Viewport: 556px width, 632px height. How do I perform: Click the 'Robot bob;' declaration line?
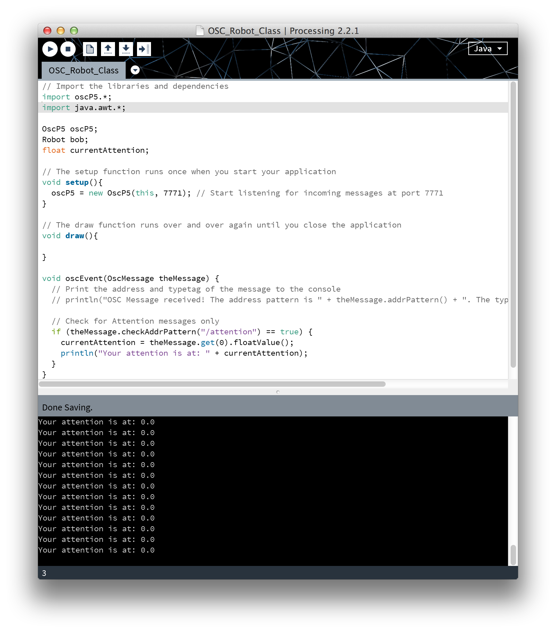click(65, 139)
